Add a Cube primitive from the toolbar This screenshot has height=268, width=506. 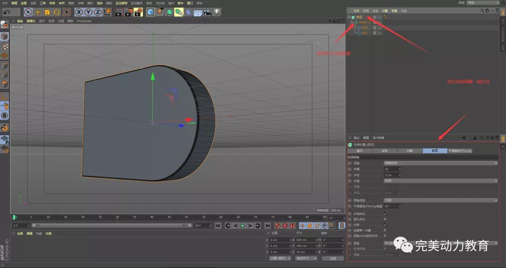tap(150, 12)
